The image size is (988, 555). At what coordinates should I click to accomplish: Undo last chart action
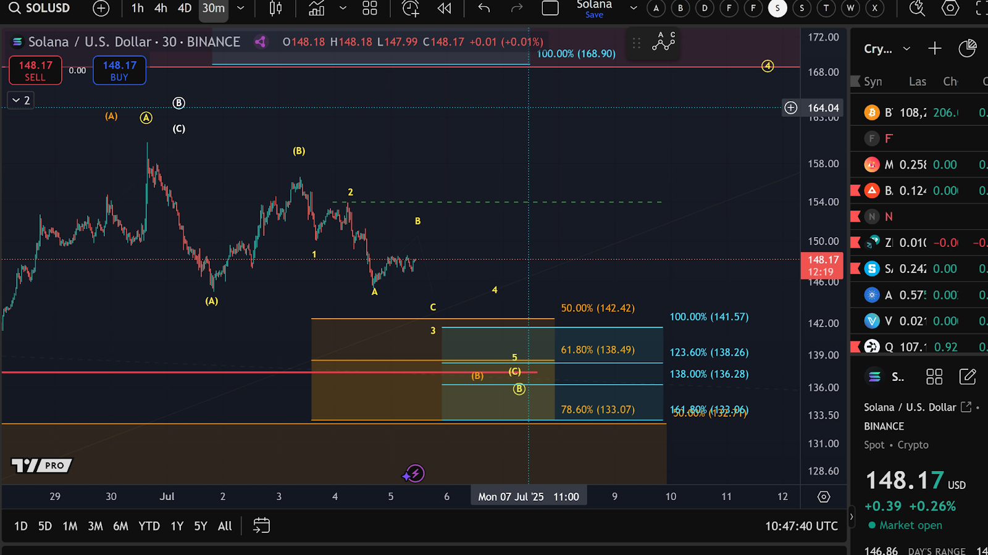click(484, 9)
